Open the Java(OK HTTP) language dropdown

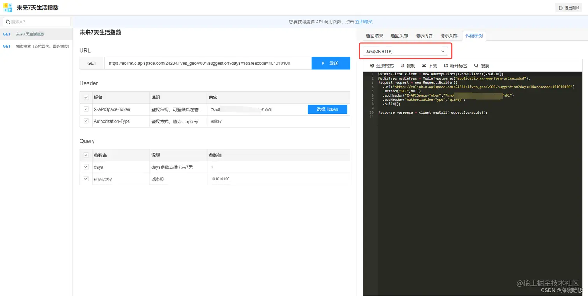pyautogui.click(x=405, y=51)
